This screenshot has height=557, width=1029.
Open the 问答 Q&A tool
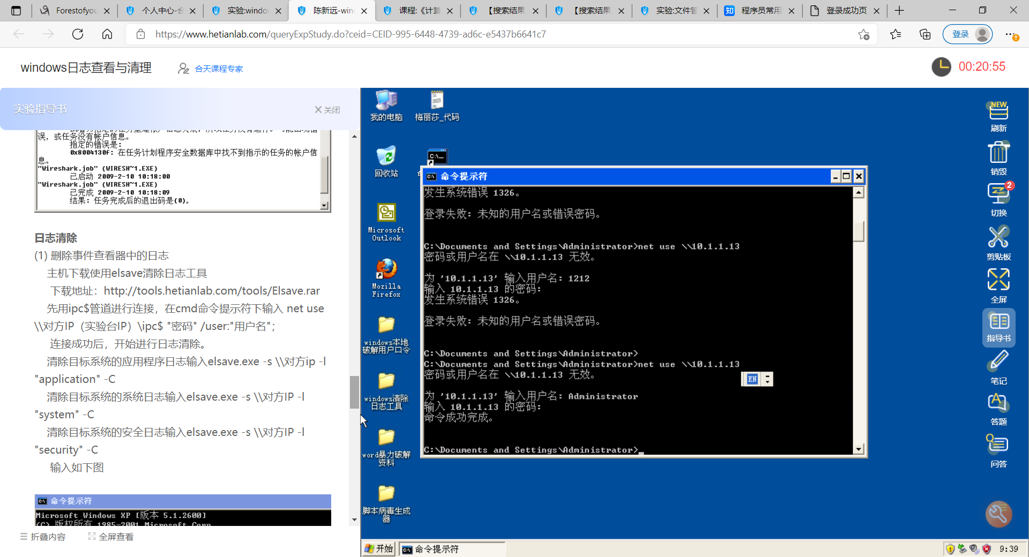(x=998, y=451)
